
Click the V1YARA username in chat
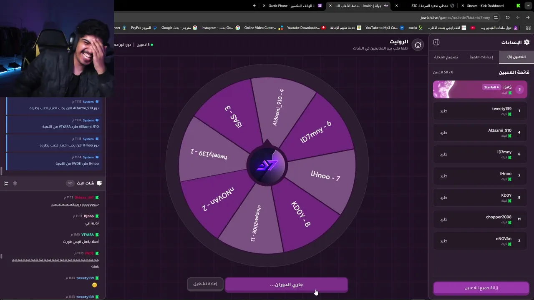[88, 235]
